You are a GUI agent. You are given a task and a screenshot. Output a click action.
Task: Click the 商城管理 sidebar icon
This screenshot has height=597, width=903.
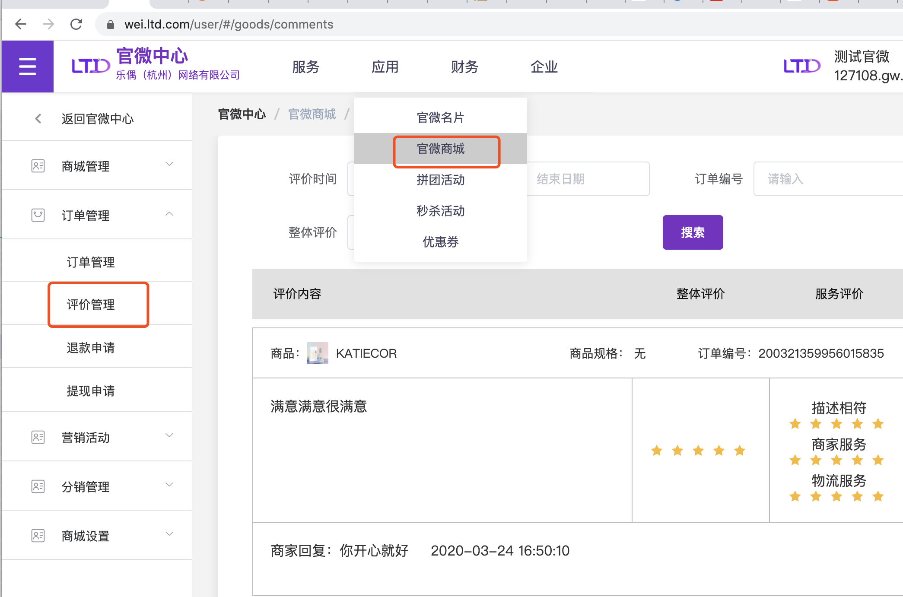[38, 166]
